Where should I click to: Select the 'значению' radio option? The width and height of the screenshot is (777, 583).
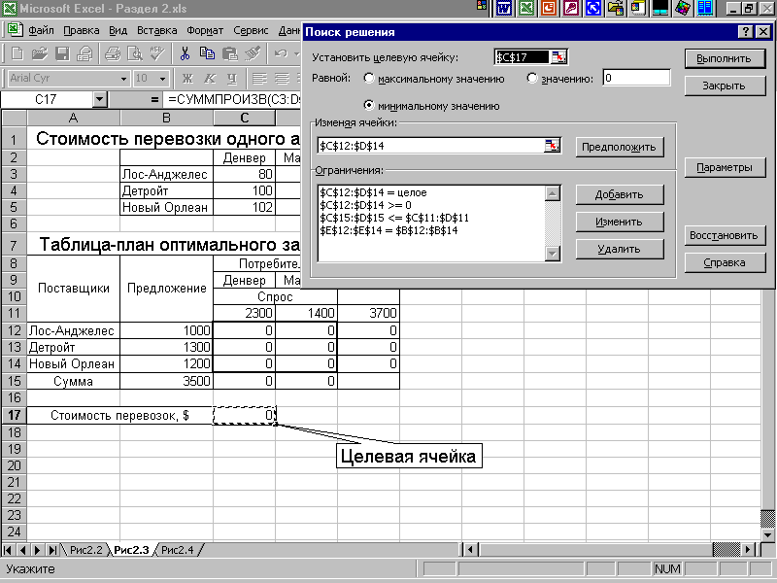pyautogui.click(x=531, y=79)
